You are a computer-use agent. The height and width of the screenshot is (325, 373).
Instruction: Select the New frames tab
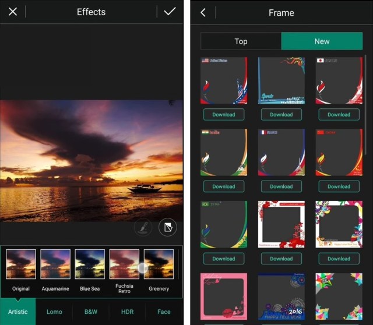coord(322,41)
